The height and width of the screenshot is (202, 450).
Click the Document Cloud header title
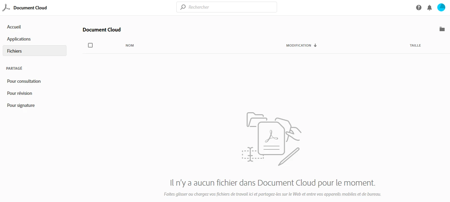(30, 8)
